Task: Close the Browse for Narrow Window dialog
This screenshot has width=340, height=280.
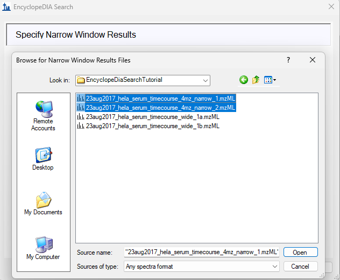Action: pos(312,60)
